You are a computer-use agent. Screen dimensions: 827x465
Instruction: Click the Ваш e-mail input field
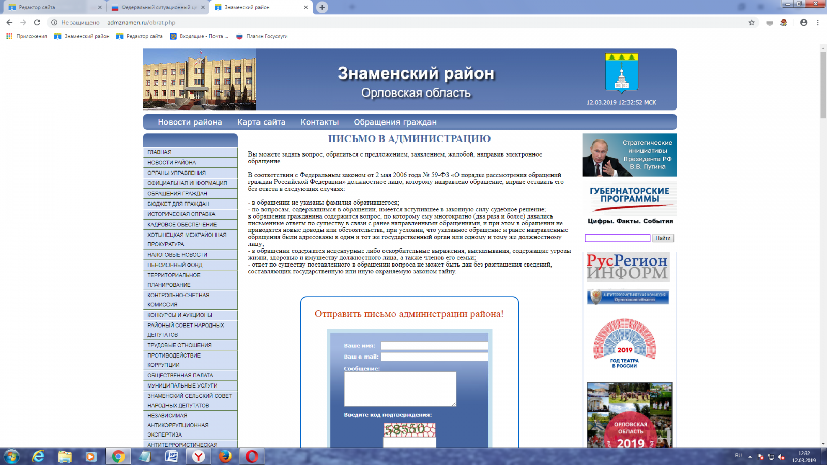[434, 357]
